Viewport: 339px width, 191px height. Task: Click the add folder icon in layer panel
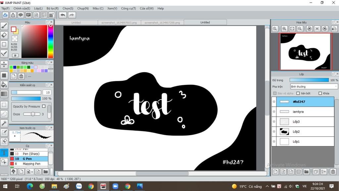click(x=306, y=172)
